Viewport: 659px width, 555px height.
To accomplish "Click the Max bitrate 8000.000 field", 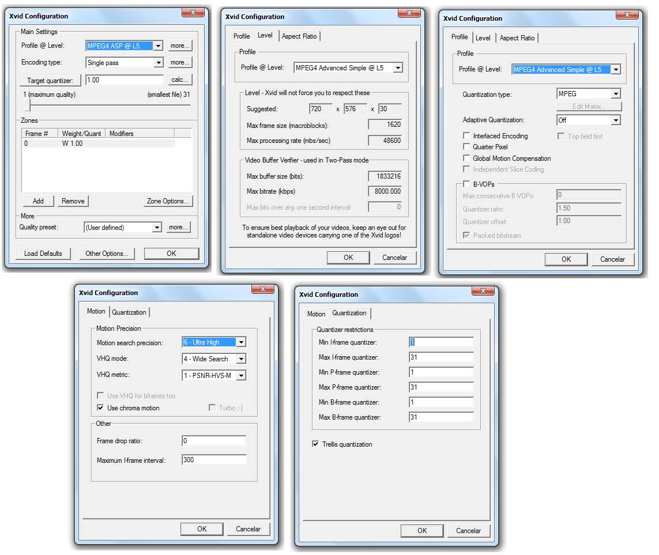I will pyautogui.click(x=385, y=191).
